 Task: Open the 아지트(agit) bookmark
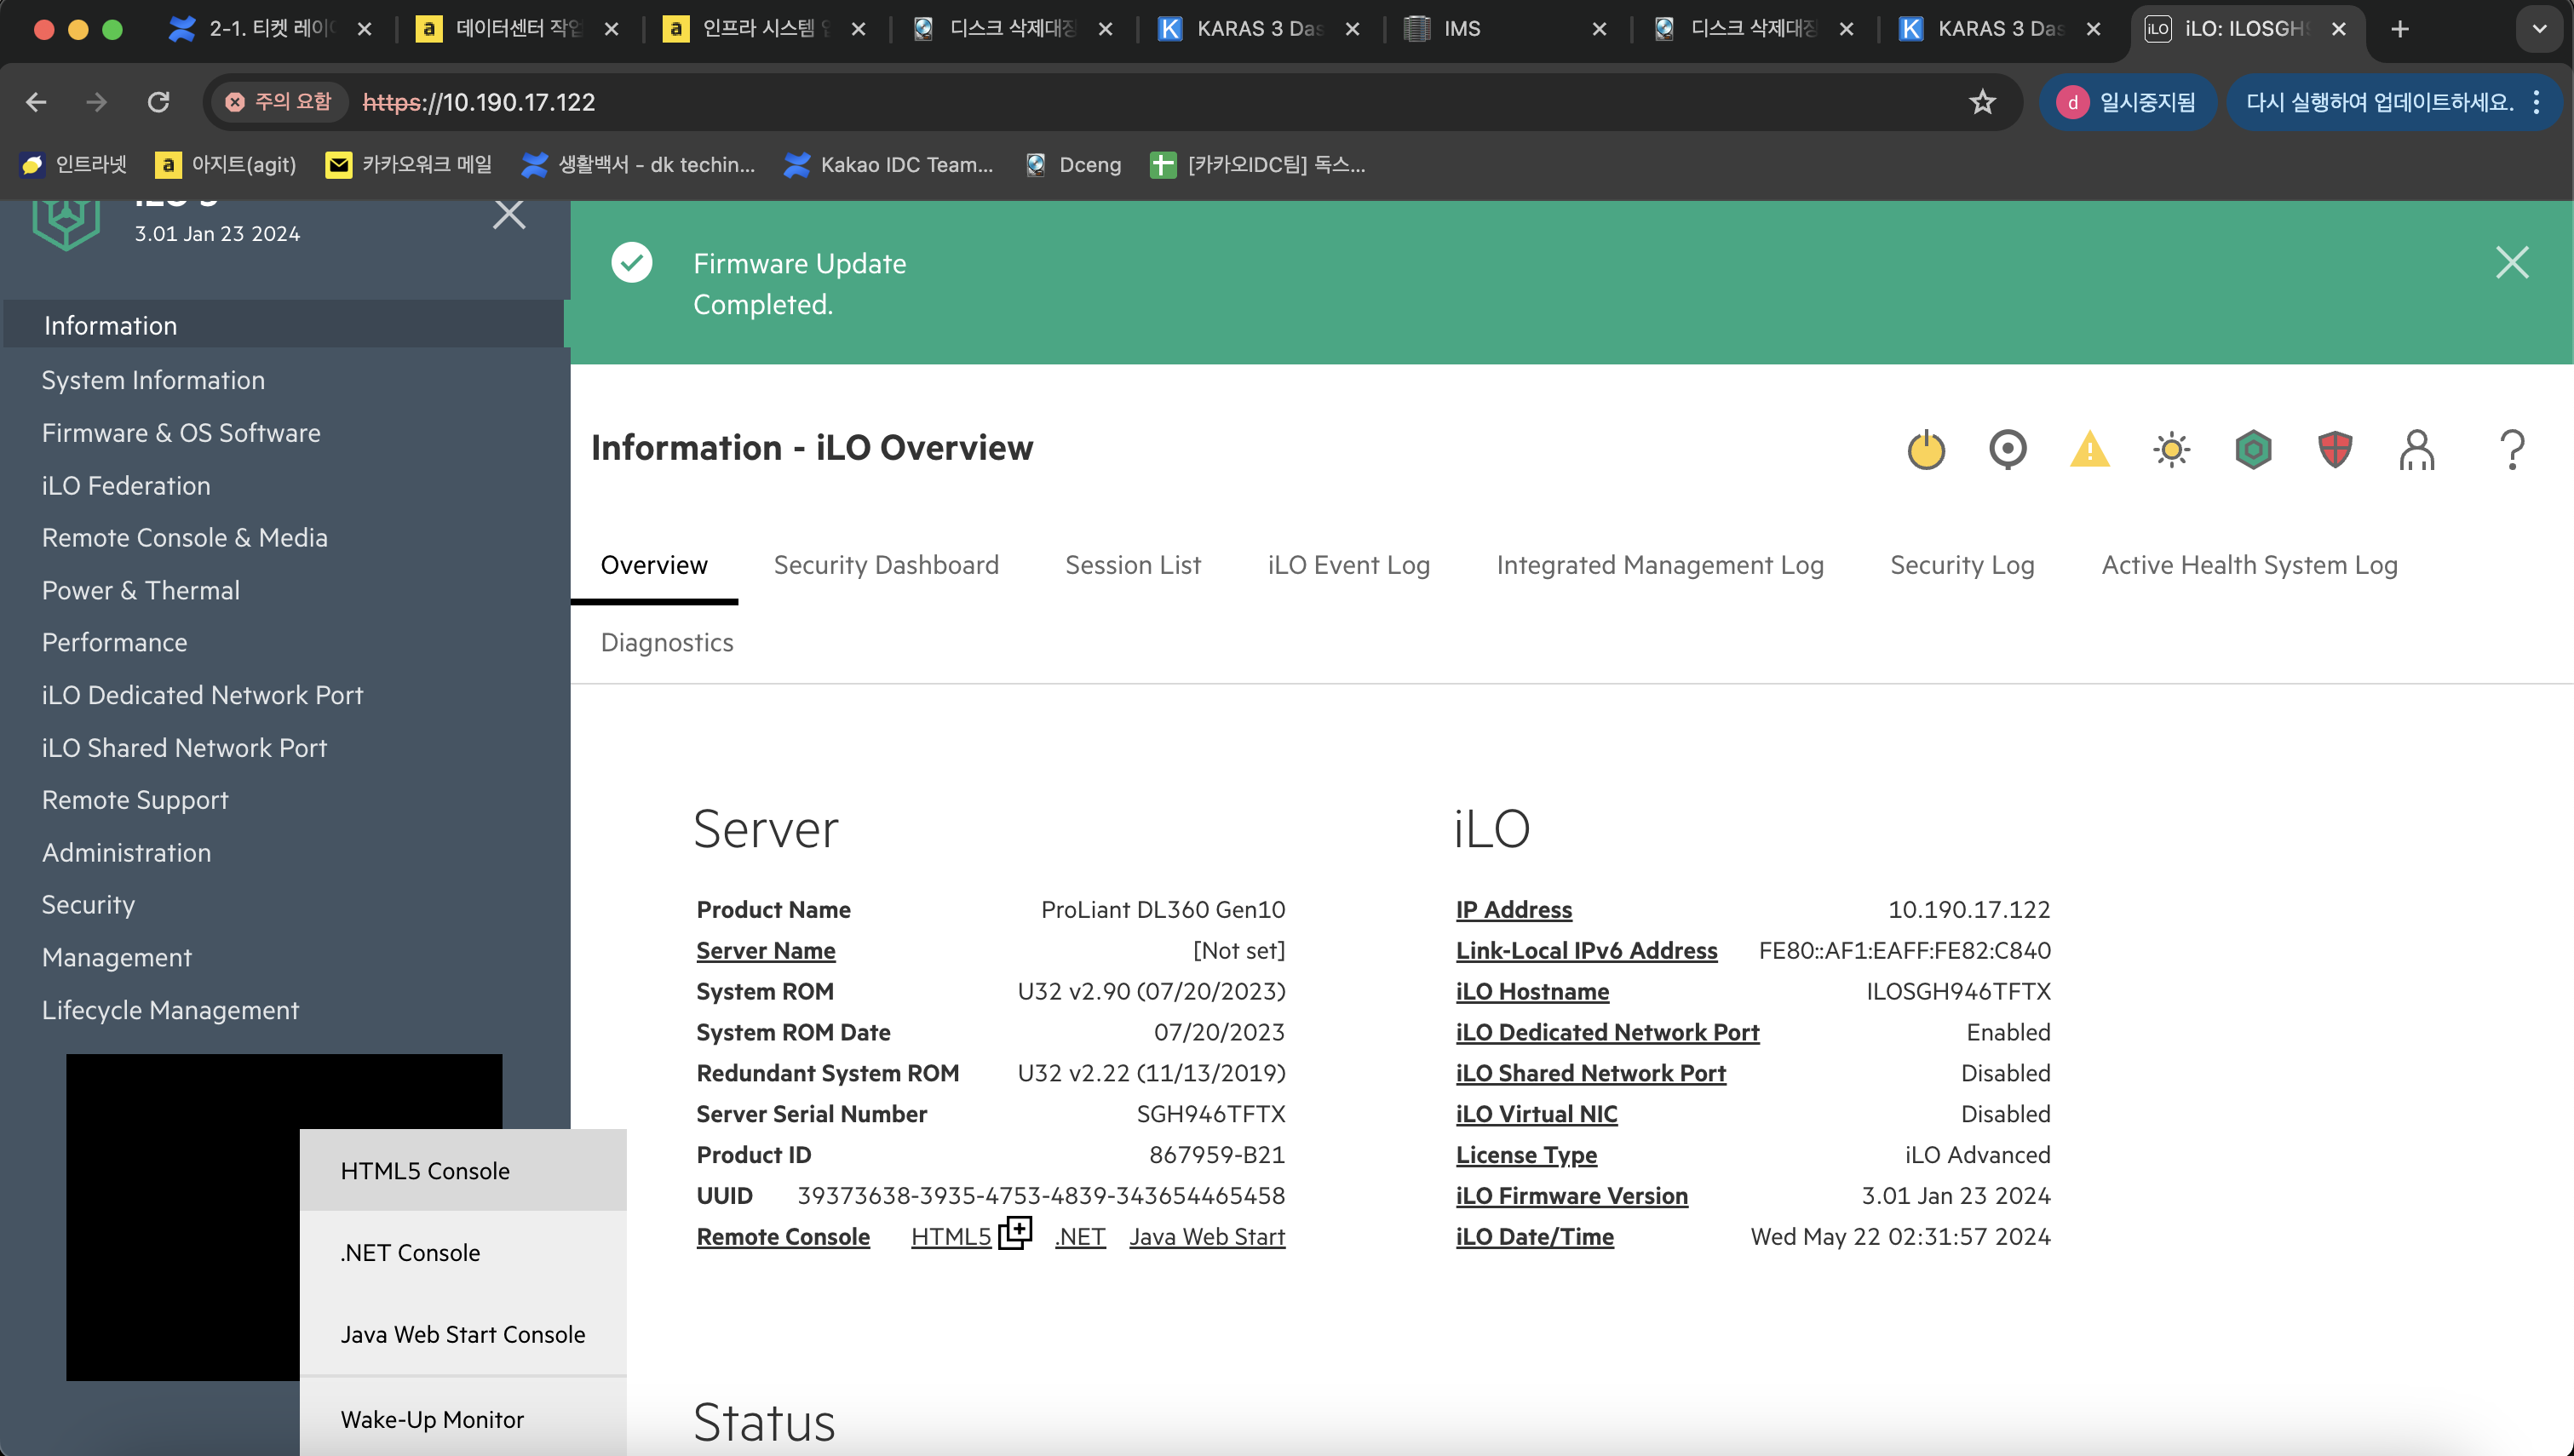point(226,164)
